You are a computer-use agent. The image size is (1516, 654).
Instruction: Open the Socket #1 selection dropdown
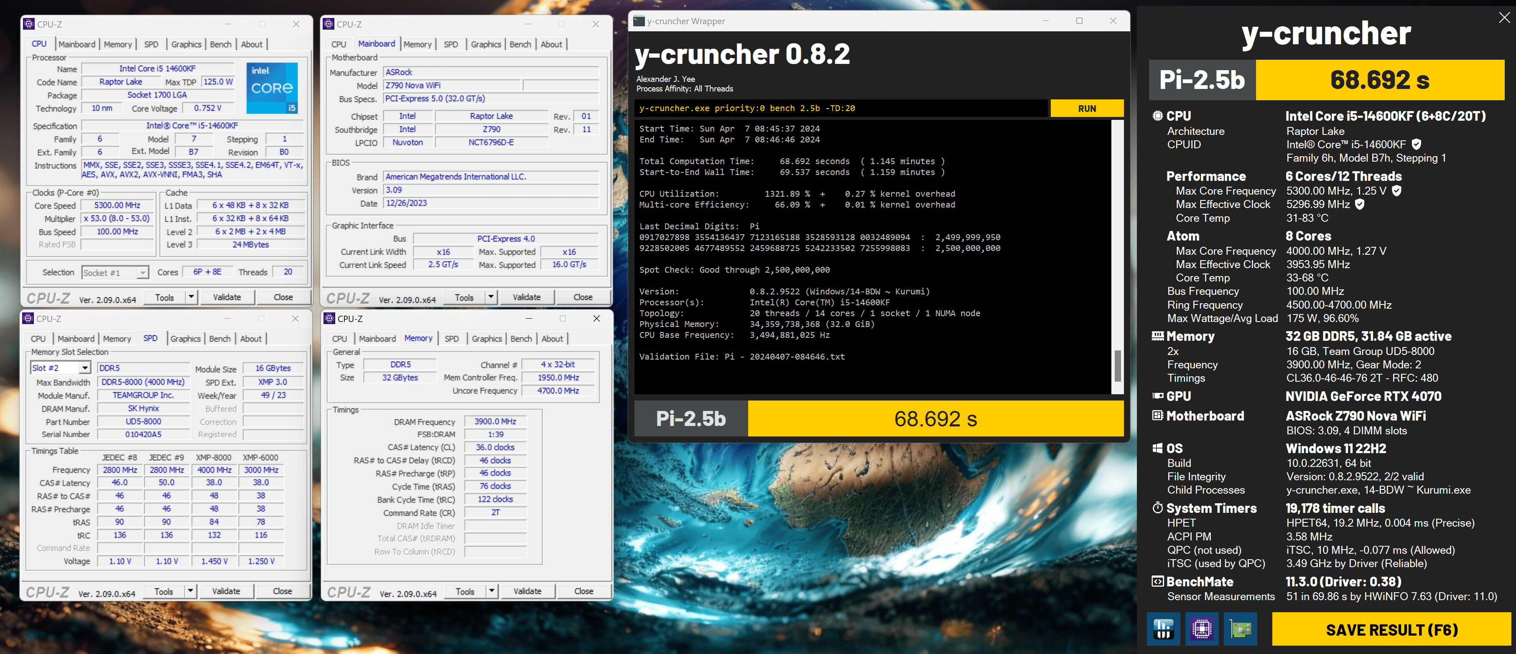[143, 272]
